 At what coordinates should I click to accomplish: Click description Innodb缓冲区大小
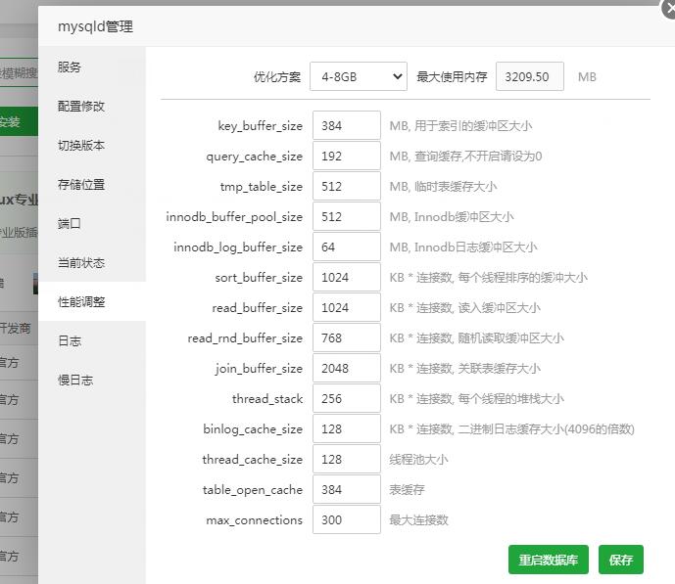coord(463,216)
